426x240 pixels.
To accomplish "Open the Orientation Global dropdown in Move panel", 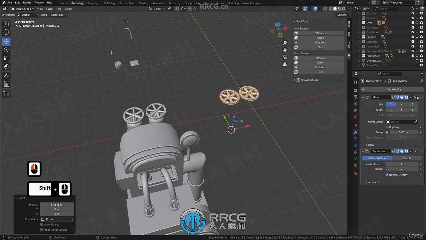I will [x=57, y=219].
